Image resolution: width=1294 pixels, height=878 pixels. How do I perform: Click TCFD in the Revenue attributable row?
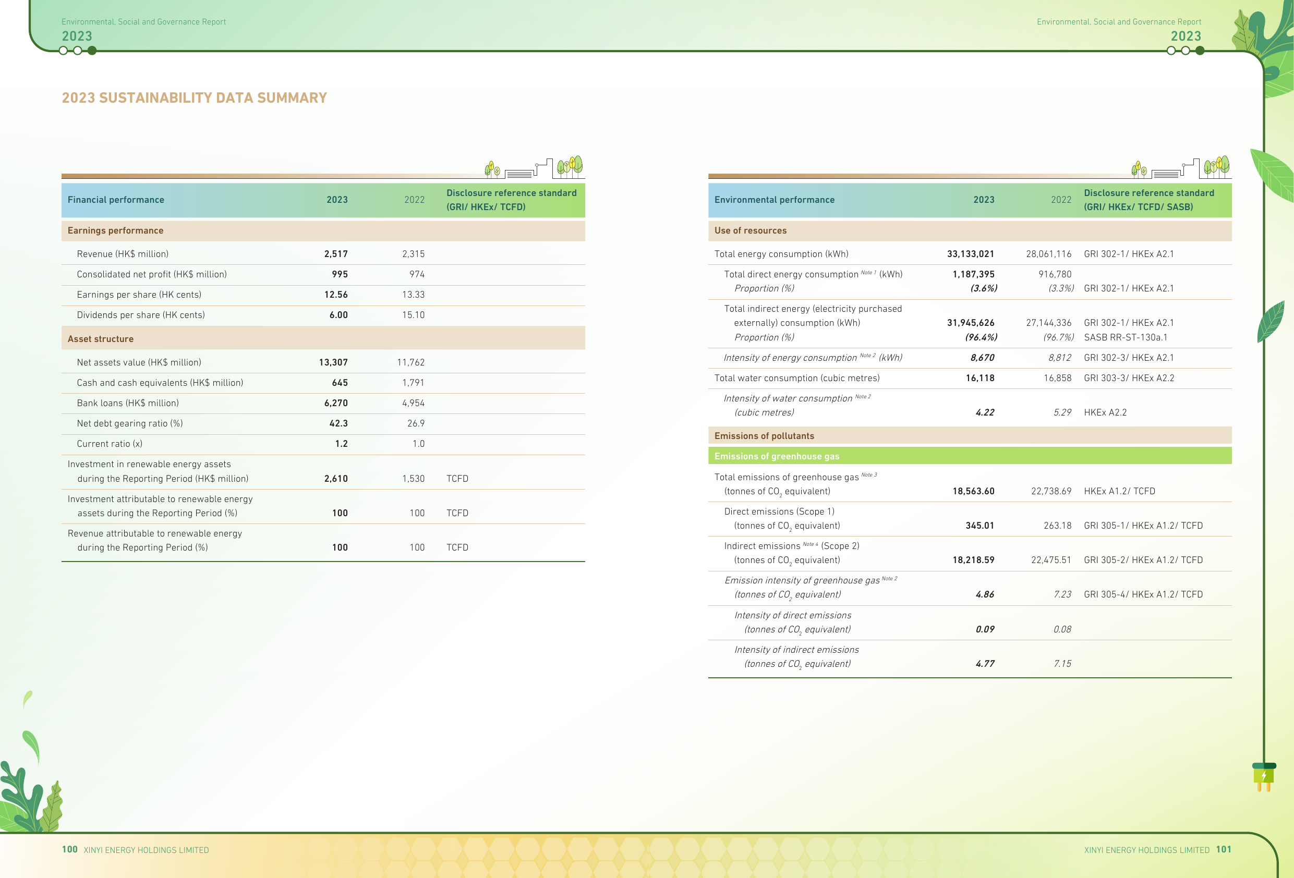[x=457, y=547]
